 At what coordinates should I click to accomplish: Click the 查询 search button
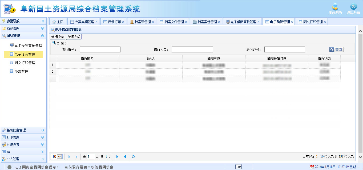click(x=336, y=49)
